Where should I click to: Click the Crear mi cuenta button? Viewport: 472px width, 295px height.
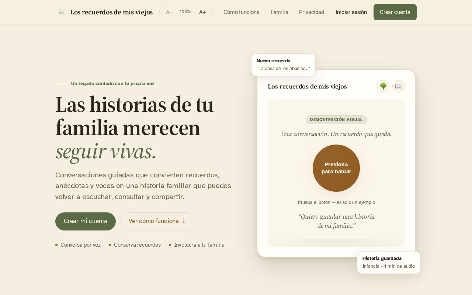pyautogui.click(x=86, y=221)
